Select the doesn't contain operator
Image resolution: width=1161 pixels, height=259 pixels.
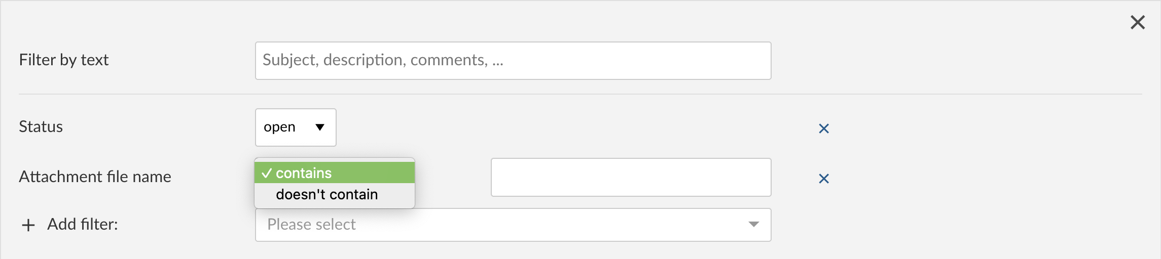(327, 195)
